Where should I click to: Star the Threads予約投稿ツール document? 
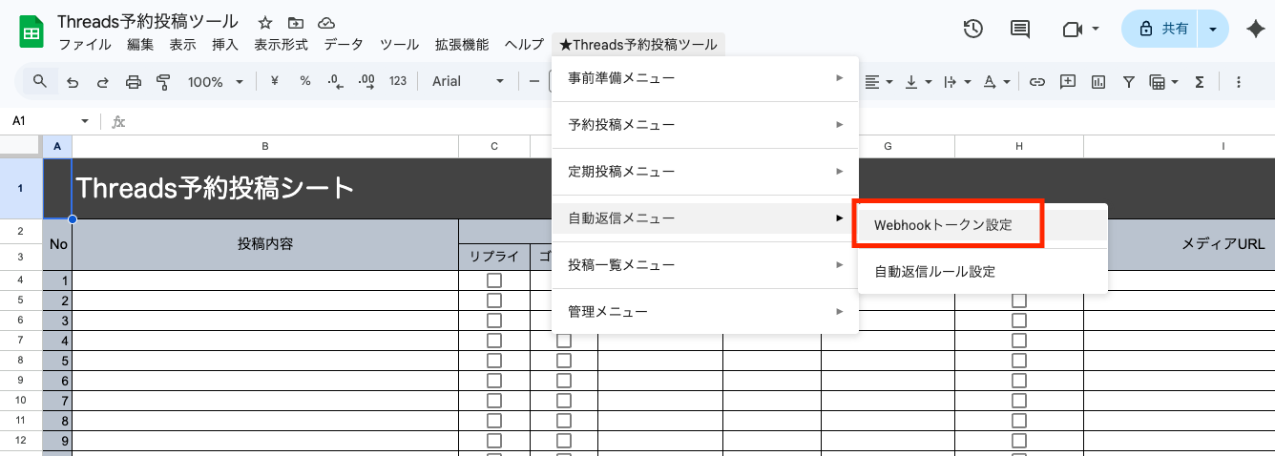point(265,22)
